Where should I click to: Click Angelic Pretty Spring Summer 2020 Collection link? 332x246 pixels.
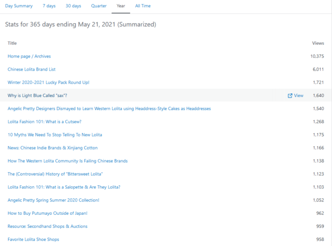pos(53,200)
